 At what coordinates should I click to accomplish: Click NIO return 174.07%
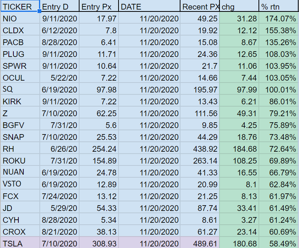[279, 18]
